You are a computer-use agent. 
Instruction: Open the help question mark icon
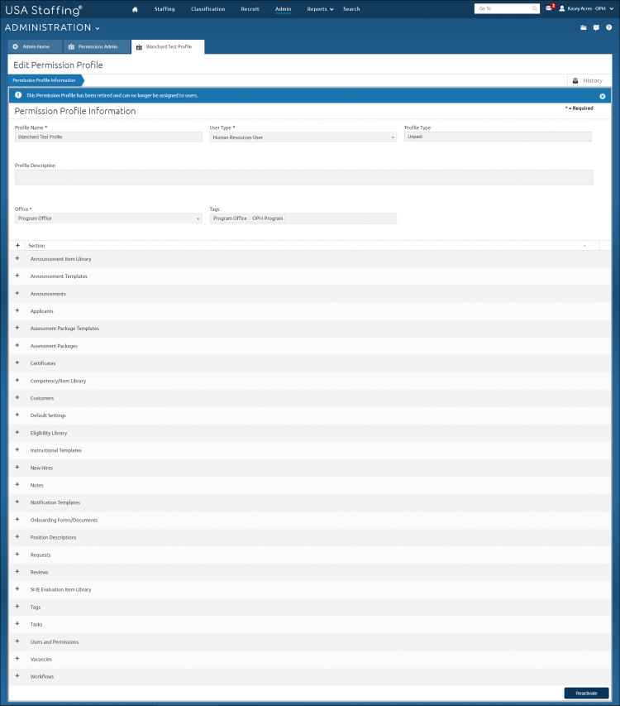608,27
